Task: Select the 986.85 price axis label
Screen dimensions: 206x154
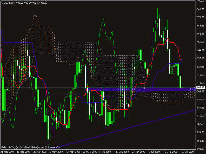Action: click(201, 9)
